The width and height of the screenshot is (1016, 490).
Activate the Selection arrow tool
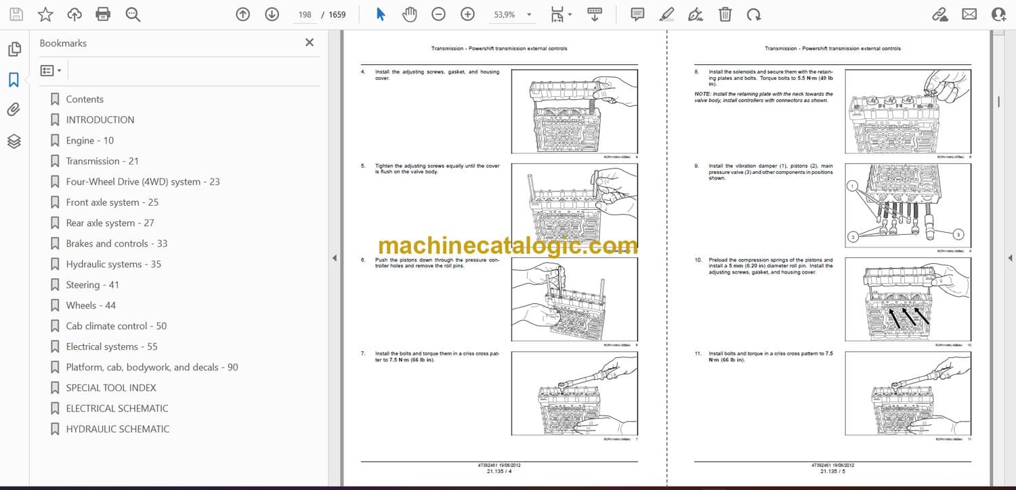381,14
